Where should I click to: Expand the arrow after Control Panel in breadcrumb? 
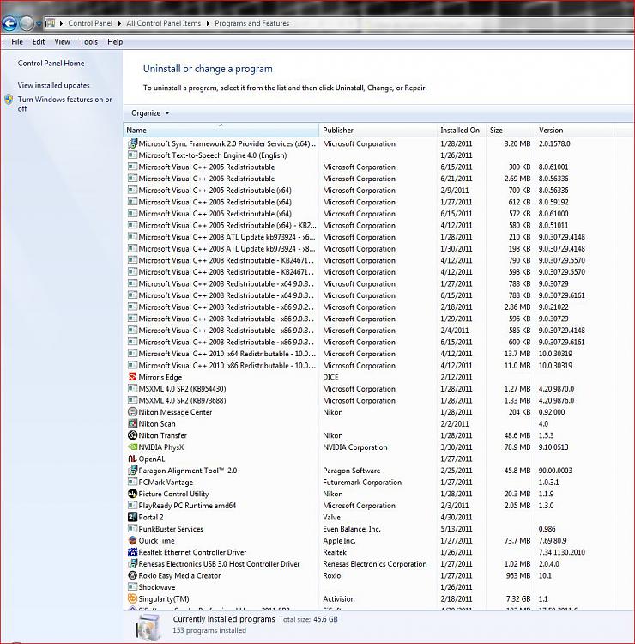(119, 23)
